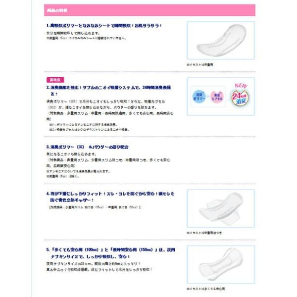Select heading 4 about 羽が下着にしっかりフィット
Viewport: 297px width, 297px height.
110,197
